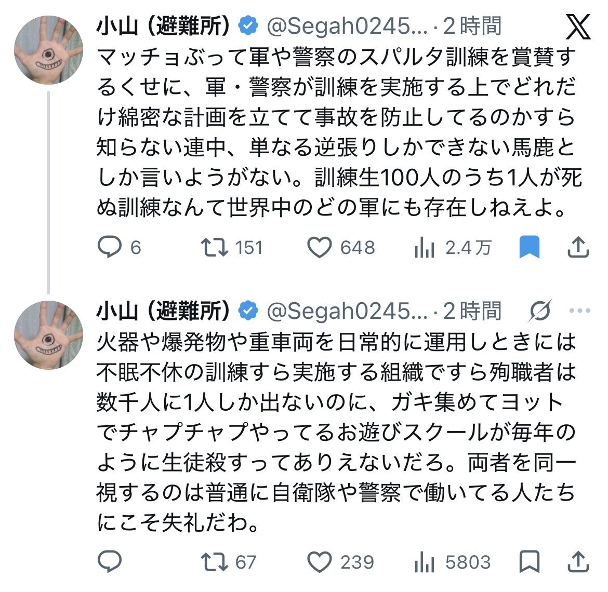
Task: Open Grok icon on second tweet
Action: [x=540, y=311]
